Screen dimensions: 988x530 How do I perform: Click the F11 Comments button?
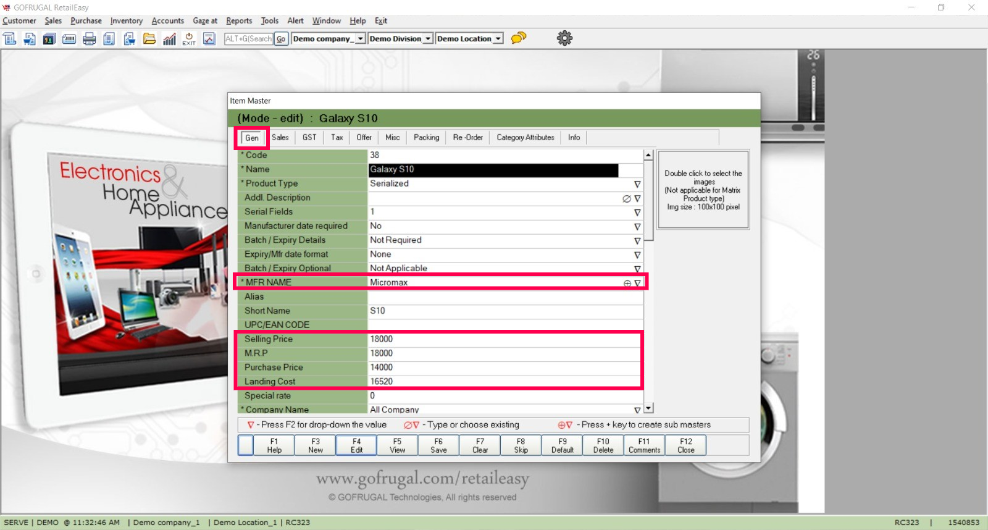pos(644,445)
